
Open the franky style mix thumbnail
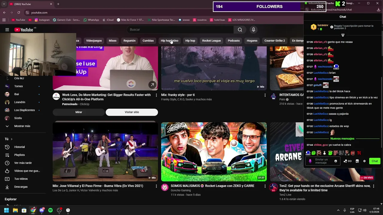[x=214, y=68]
